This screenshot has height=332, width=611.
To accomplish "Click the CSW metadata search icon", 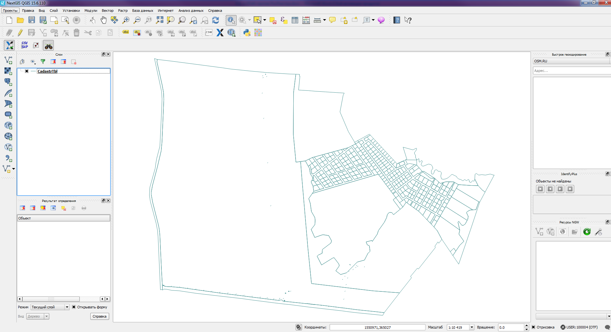I will (x=209, y=33).
